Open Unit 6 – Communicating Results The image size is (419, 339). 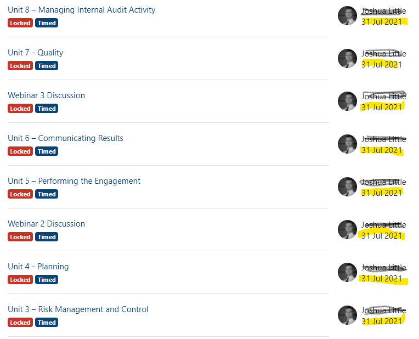[x=65, y=138]
